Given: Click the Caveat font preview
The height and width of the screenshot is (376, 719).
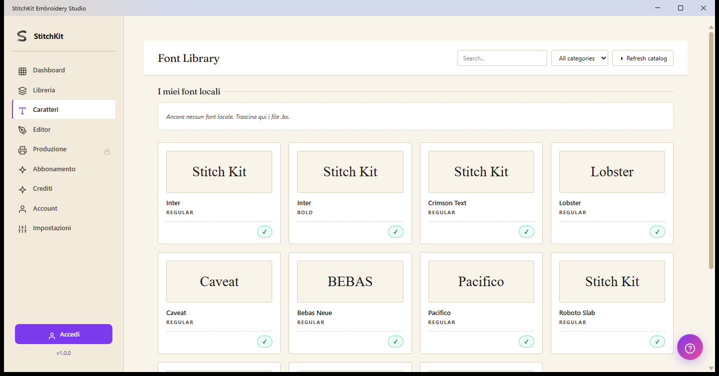Looking at the screenshot, I should pos(219,282).
